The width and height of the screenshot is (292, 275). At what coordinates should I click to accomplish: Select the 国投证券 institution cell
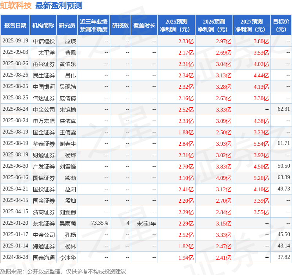(44, 189)
